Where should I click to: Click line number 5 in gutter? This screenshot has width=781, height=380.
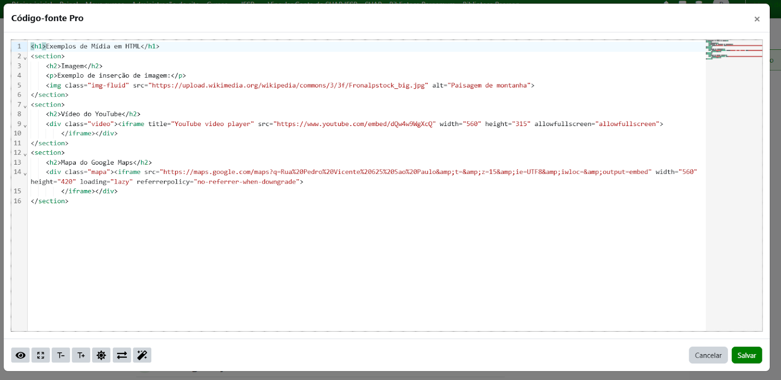click(20, 85)
